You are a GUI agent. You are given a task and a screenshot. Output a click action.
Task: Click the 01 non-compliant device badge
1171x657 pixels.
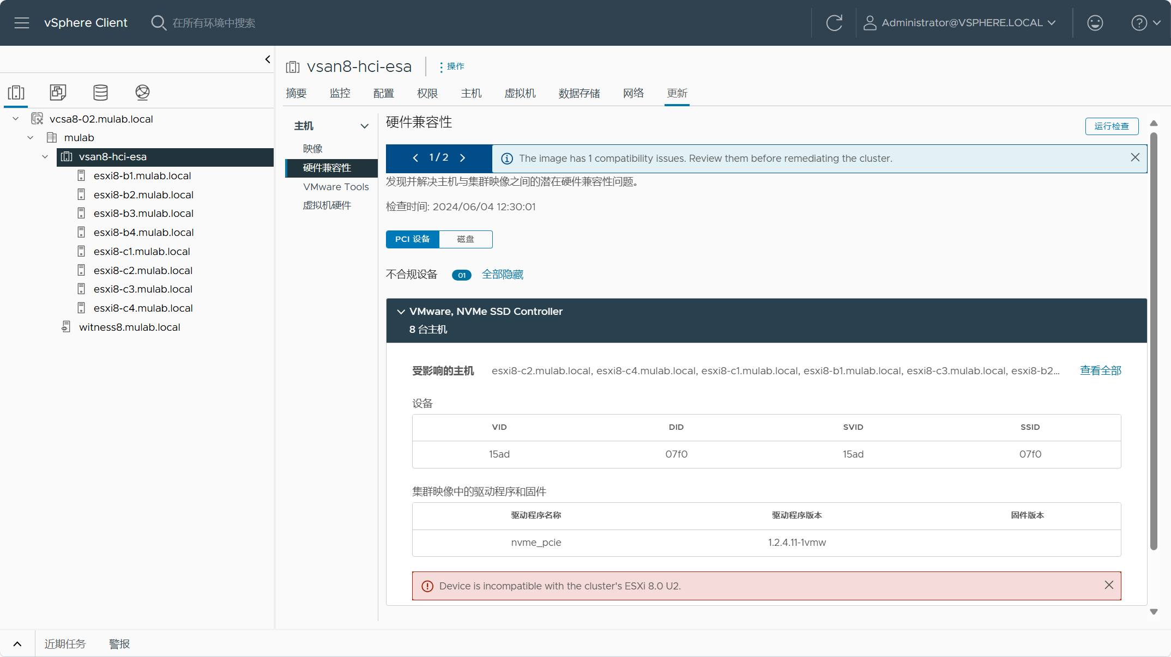click(462, 275)
